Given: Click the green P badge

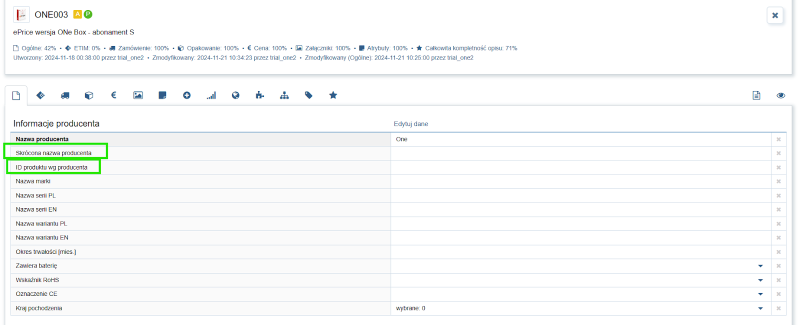Looking at the screenshot, I should (88, 14).
